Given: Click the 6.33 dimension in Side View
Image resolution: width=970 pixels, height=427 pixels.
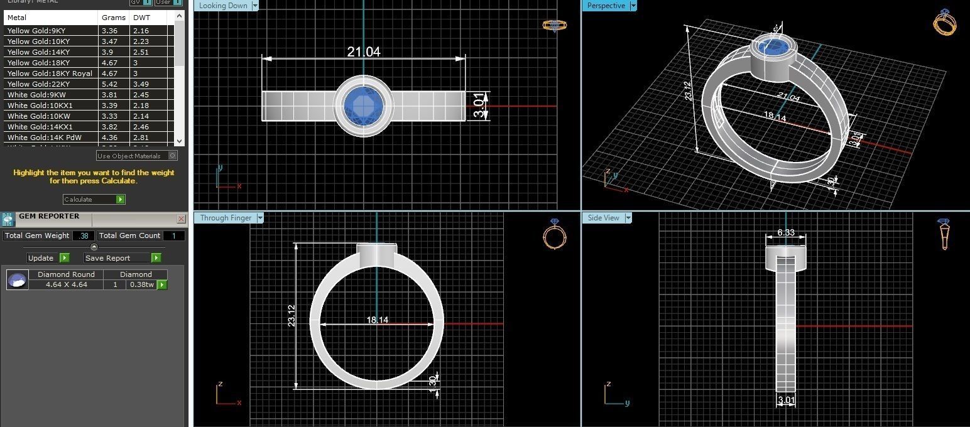Looking at the screenshot, I should (786, 232).
